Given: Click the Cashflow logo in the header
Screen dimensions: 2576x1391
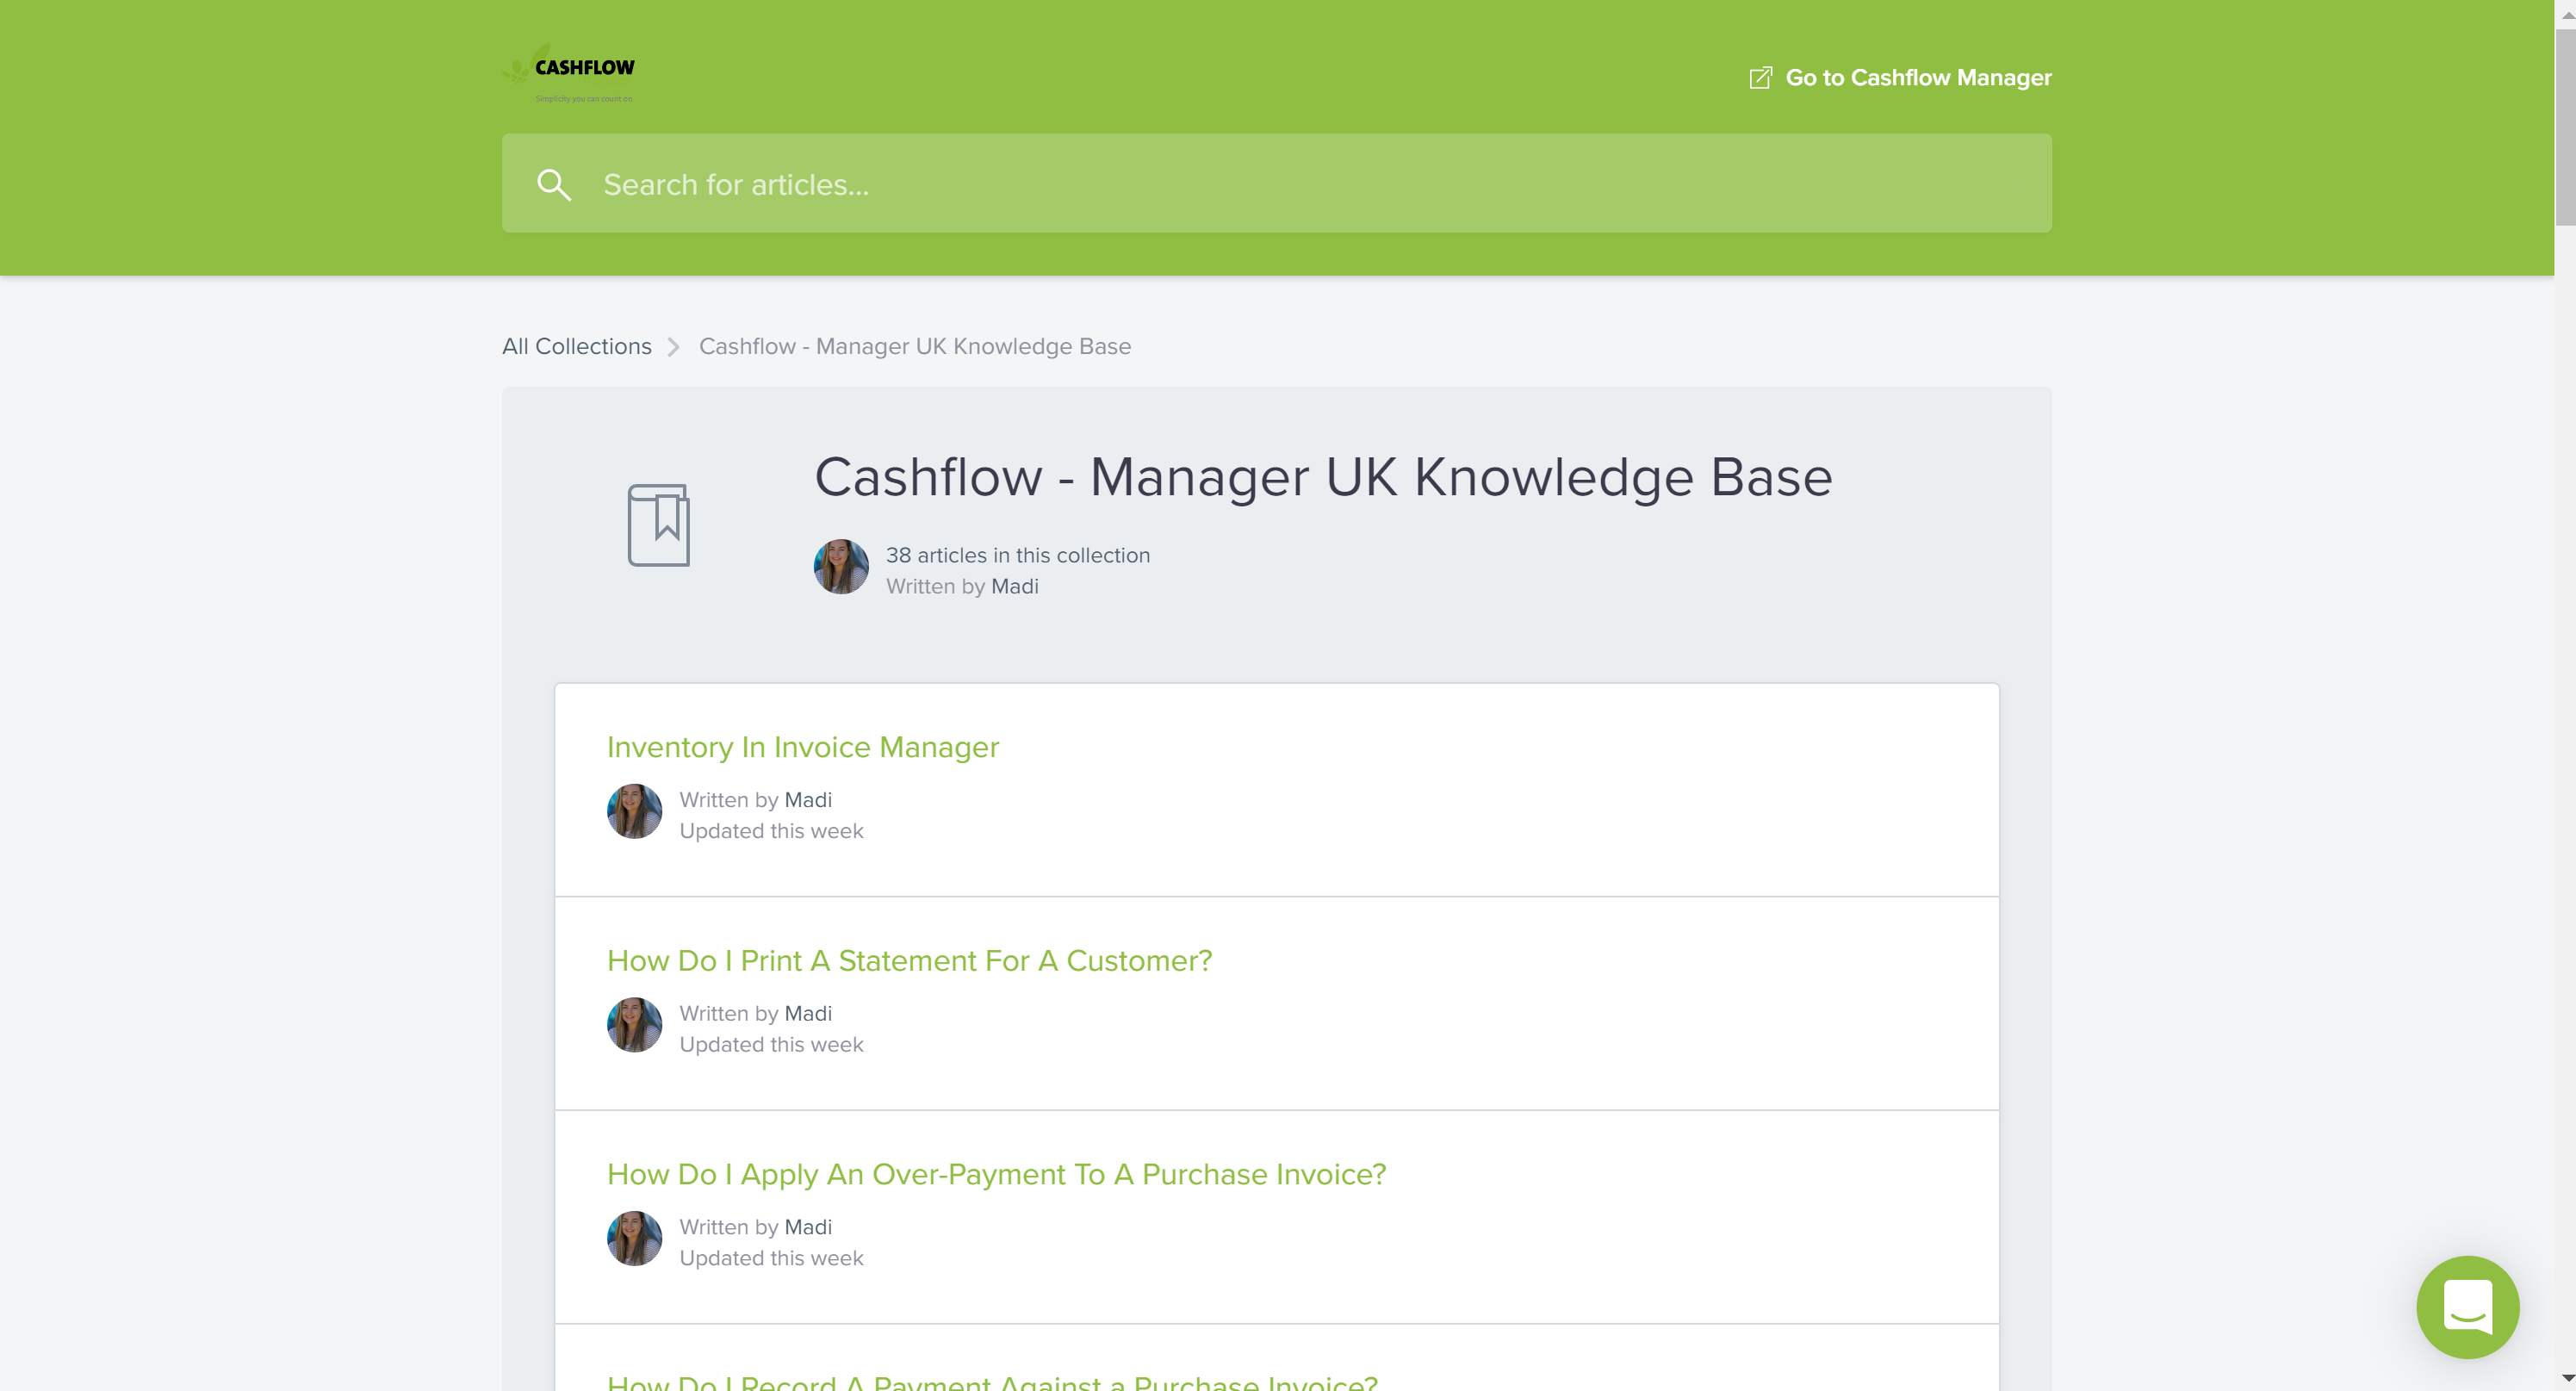Looking at the screenshot, I should coord(568,73).
